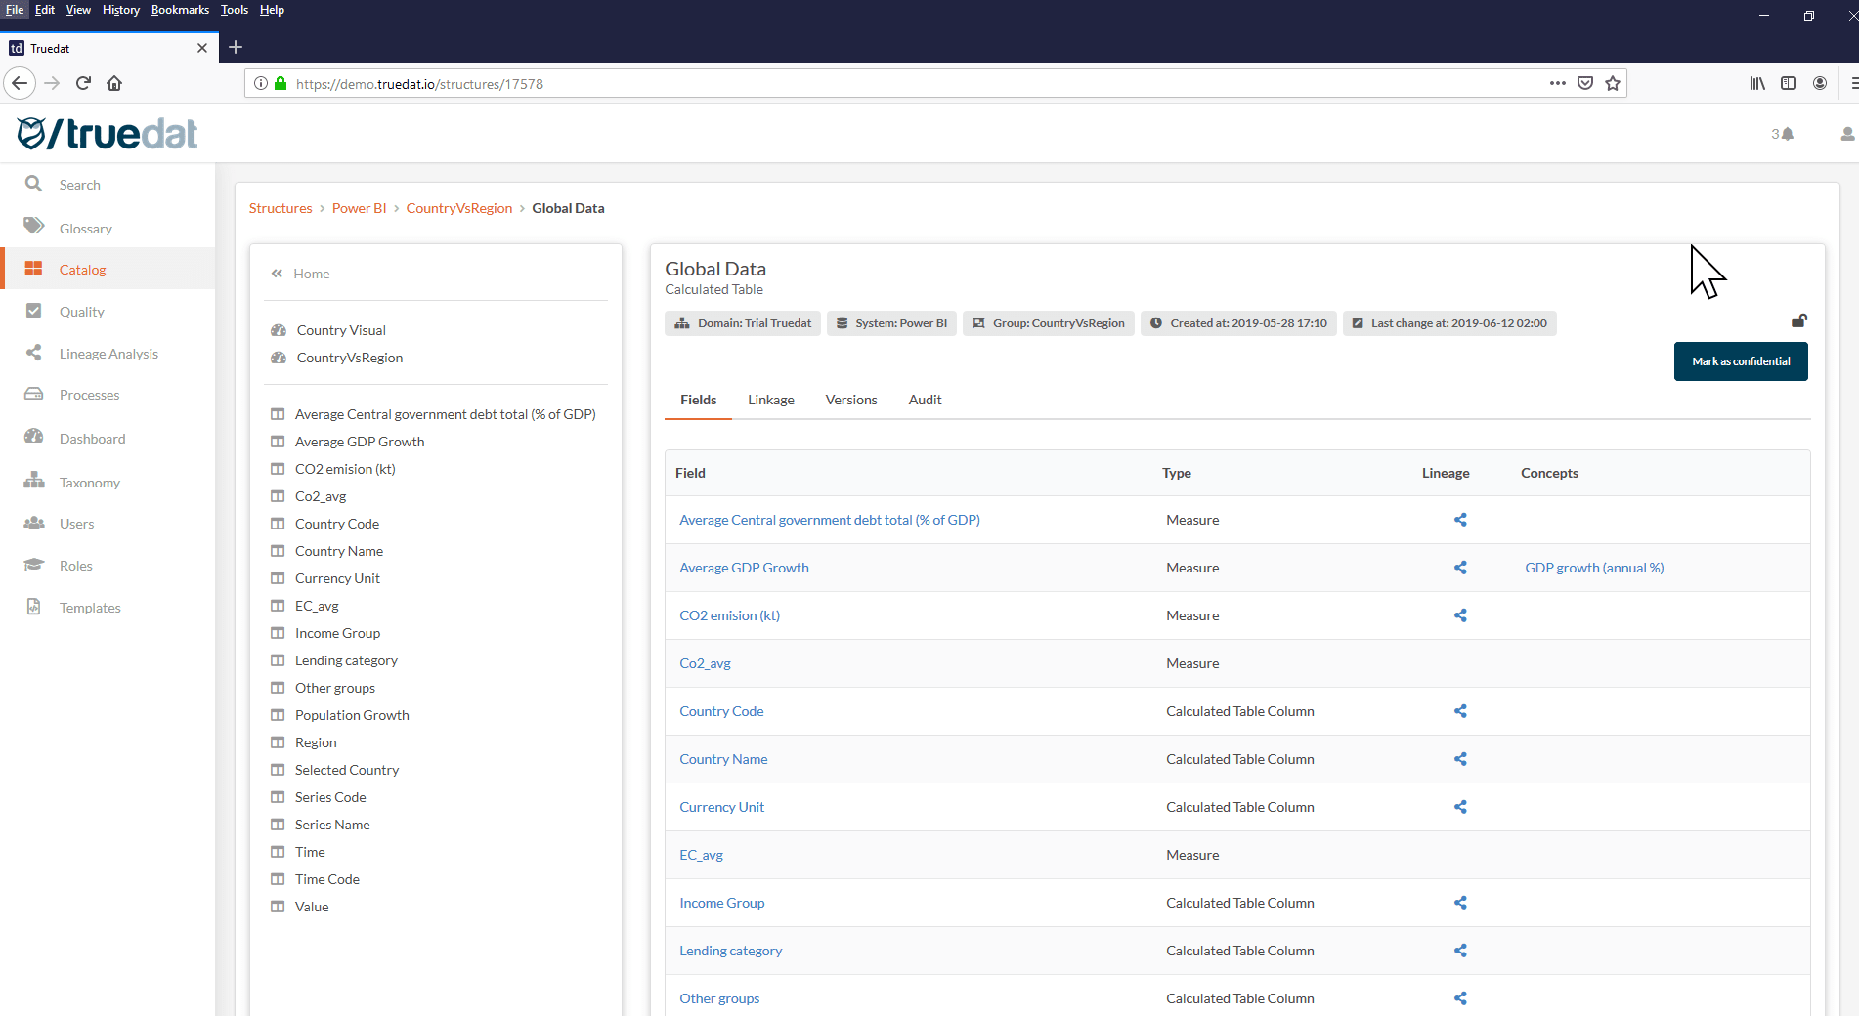Click lineage icon for CO2 emision (kt) row

[x=1460, y=615]
